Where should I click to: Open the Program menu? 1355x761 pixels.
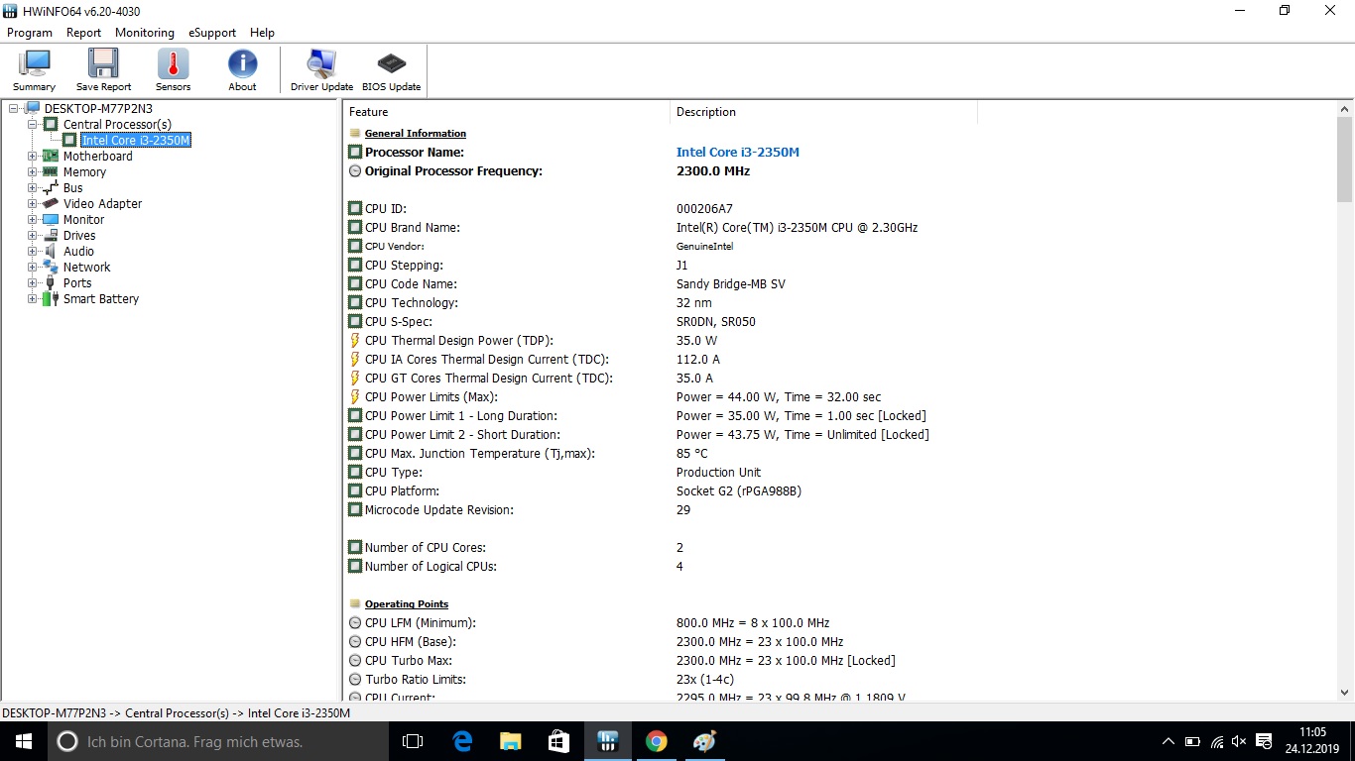point(30,33)
